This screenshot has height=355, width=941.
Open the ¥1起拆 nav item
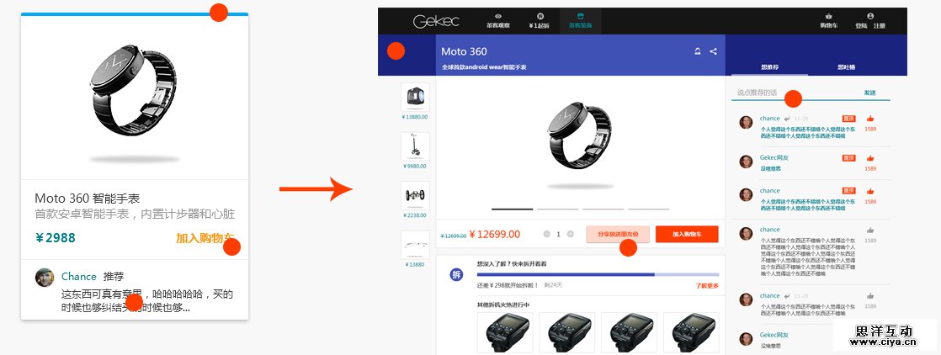(540, 21)
